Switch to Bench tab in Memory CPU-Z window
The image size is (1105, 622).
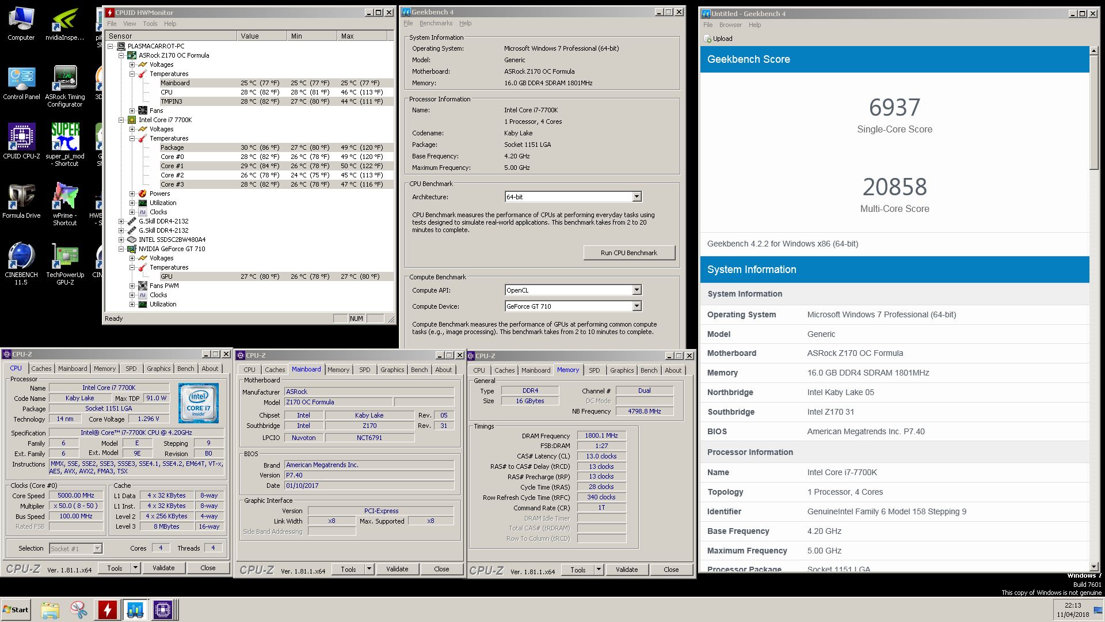coord(649,370)
